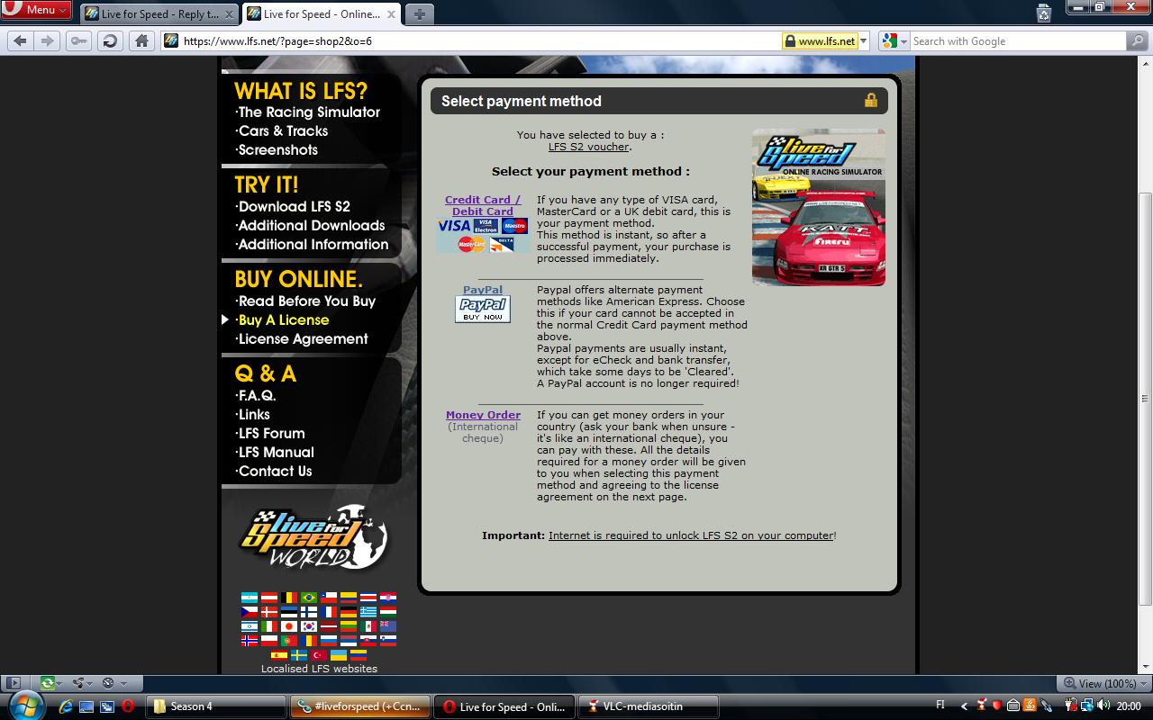Click the Live for Speed car thumbnail
Image resolution: width=1153 pixels, height=720 pixels.
tap(819, 208)
